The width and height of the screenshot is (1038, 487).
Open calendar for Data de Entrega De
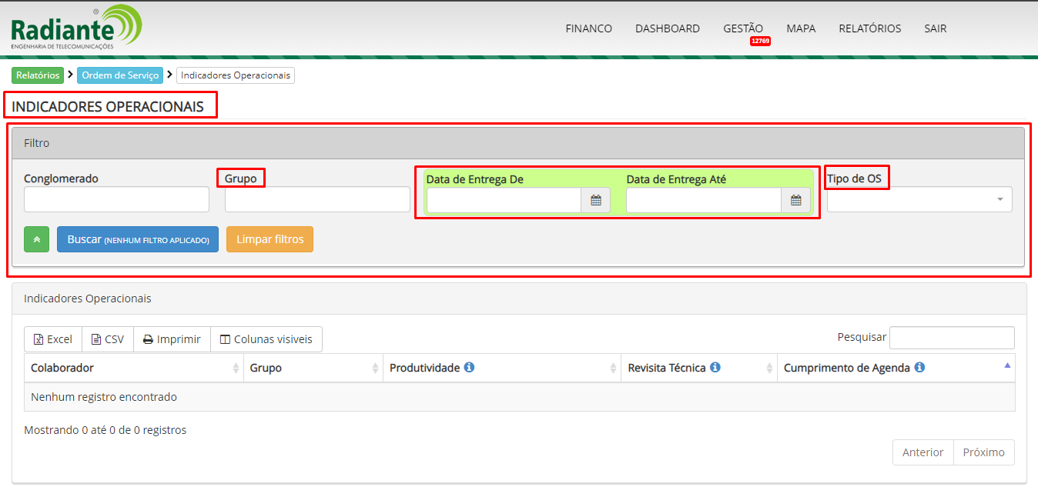click(595, 200)
